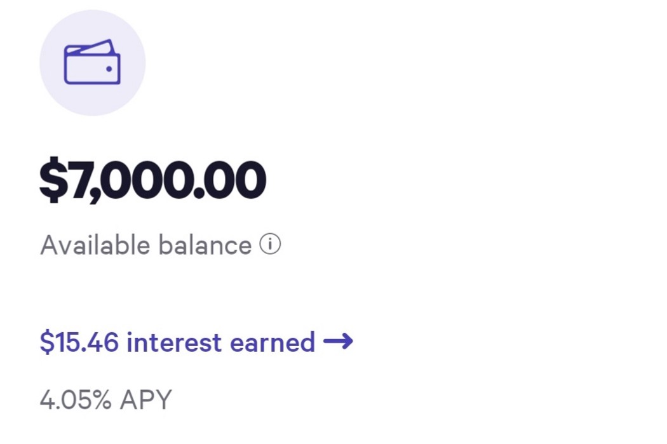This screenshot has height=444, width=667.
Task: Click the words "interest earned"
Action: (220, 343)
